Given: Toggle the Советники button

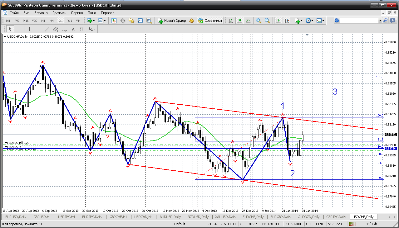Looking at the screenshot, I should point(210,21).
